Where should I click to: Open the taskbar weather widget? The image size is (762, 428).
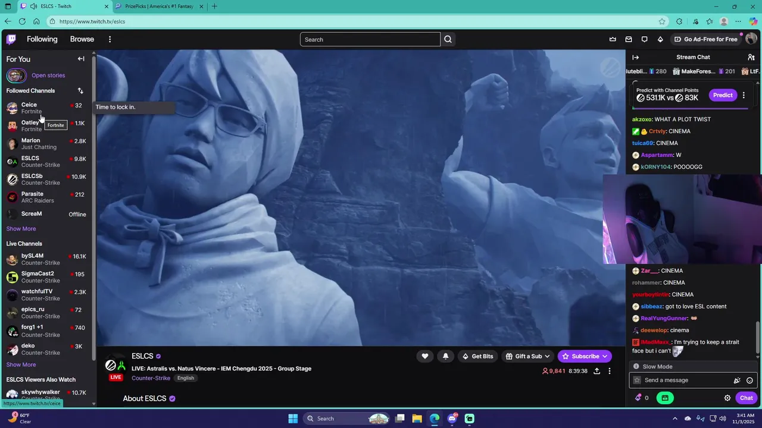[19, 418]
